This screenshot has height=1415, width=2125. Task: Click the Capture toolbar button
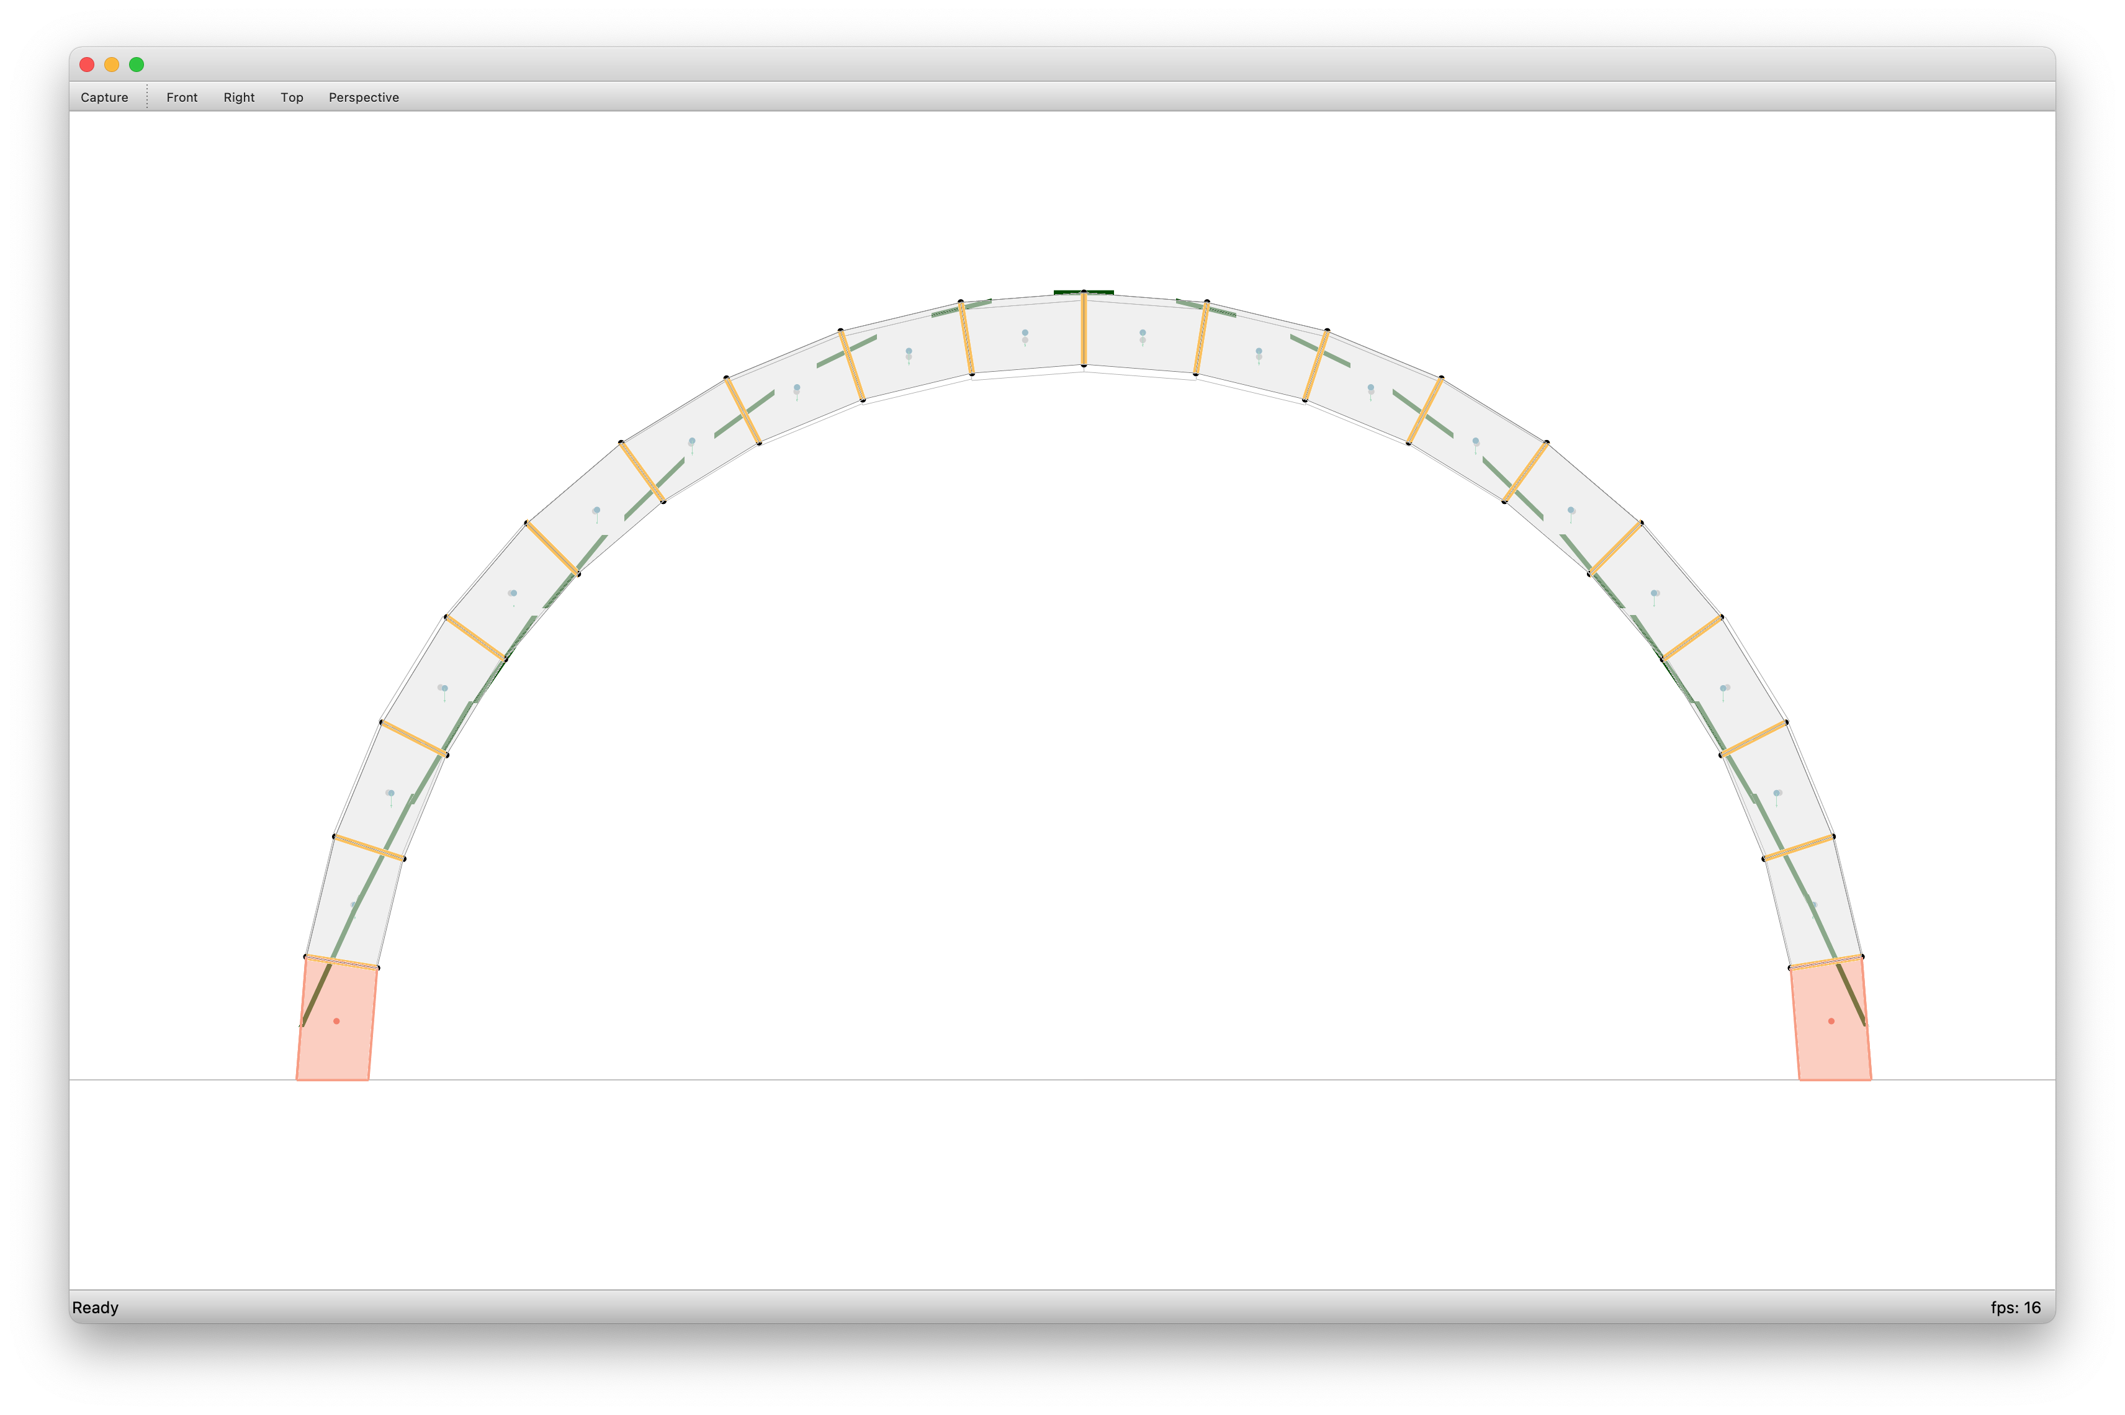(104, 97)
